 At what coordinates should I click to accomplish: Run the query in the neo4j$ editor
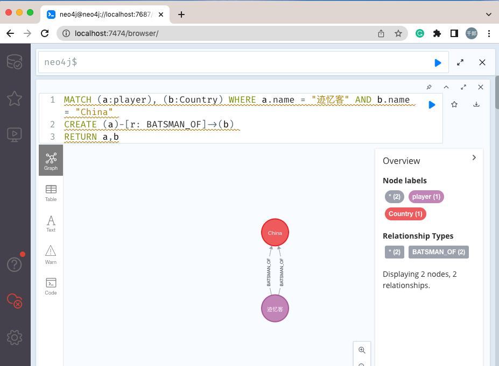[x=438, y=62]
